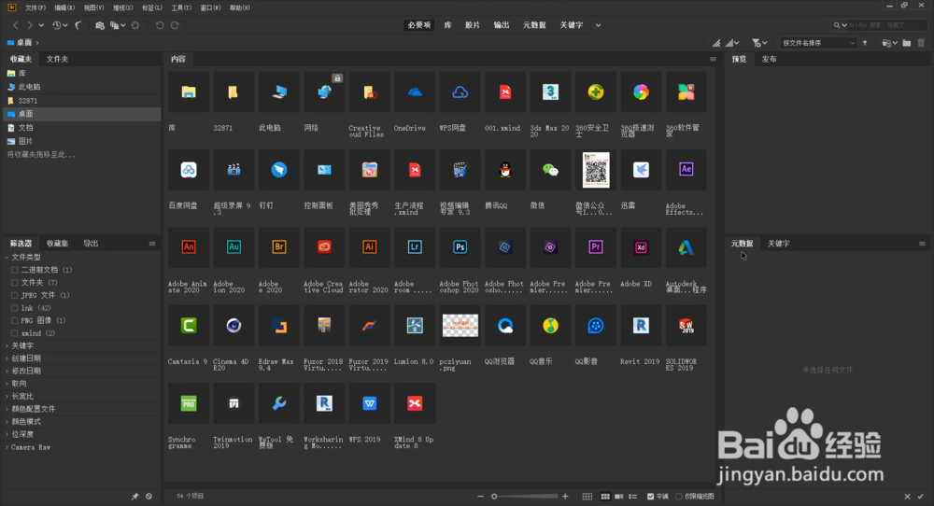934x506 pixels.
Task: Create a new folder icon
Action: point(907,43)
